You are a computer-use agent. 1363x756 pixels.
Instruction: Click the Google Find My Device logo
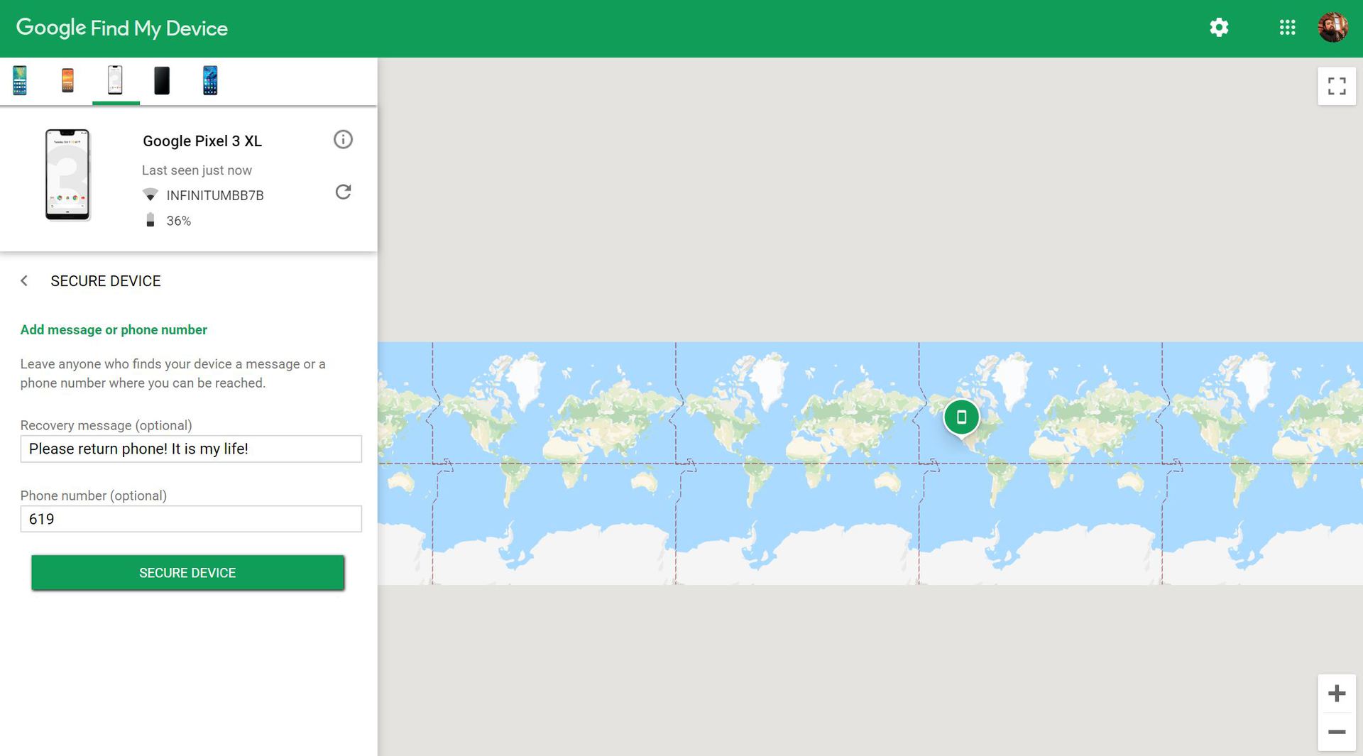pos(122,28)
